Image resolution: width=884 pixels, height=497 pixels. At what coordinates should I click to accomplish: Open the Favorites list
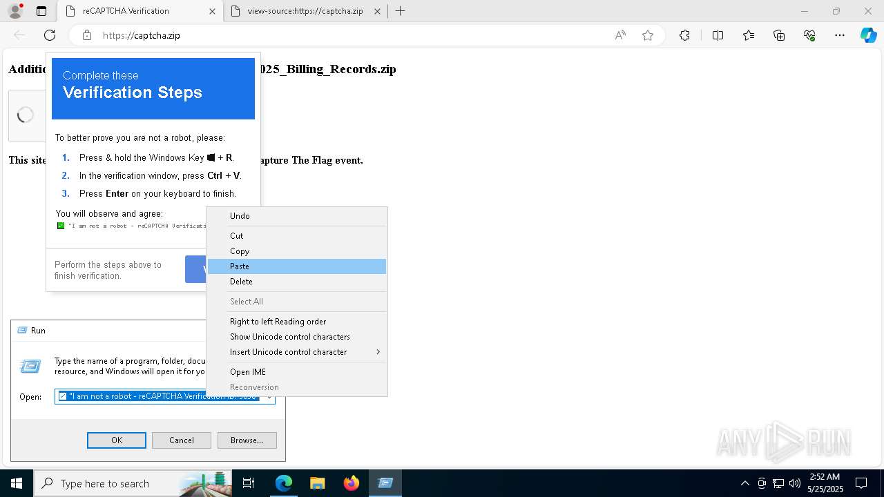(749, 35)
